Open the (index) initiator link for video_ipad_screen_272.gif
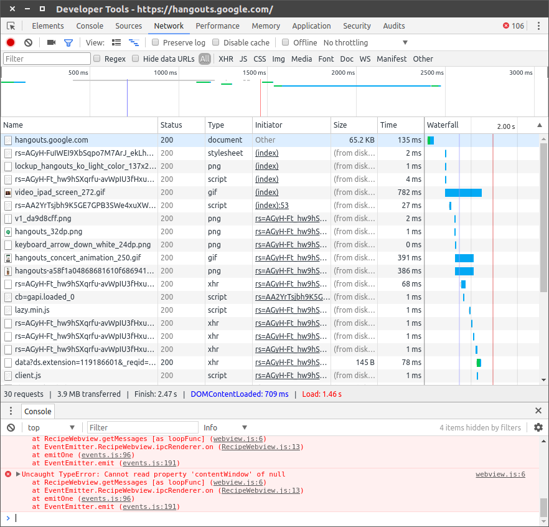Image resolution: width=549 pixels, height=527 pixels. tap(267, 192)
